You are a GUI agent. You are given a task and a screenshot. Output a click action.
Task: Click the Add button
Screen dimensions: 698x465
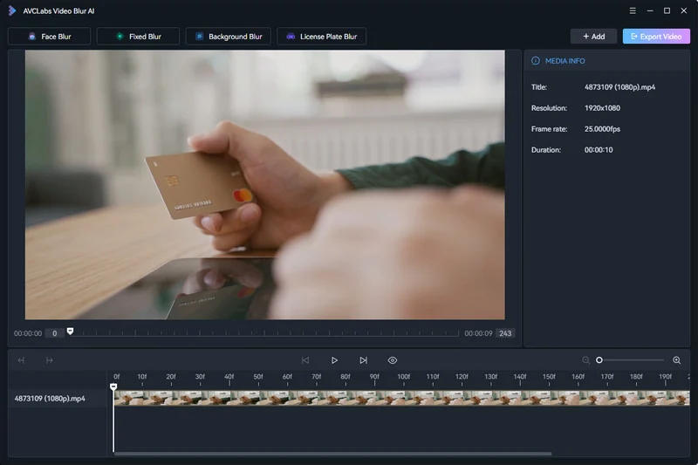[x=593, y=37]
